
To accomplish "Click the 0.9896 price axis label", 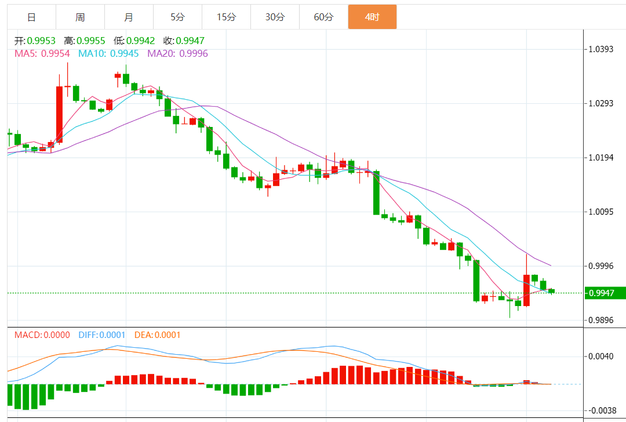I will tap(601, 320).
